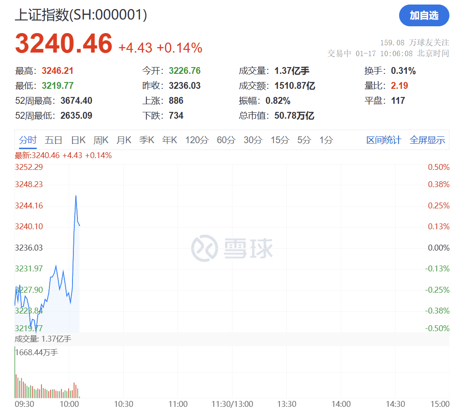Screen dimensions: 458x415
Task: Click the -0.50% right axis label
Action: point(437,328)
